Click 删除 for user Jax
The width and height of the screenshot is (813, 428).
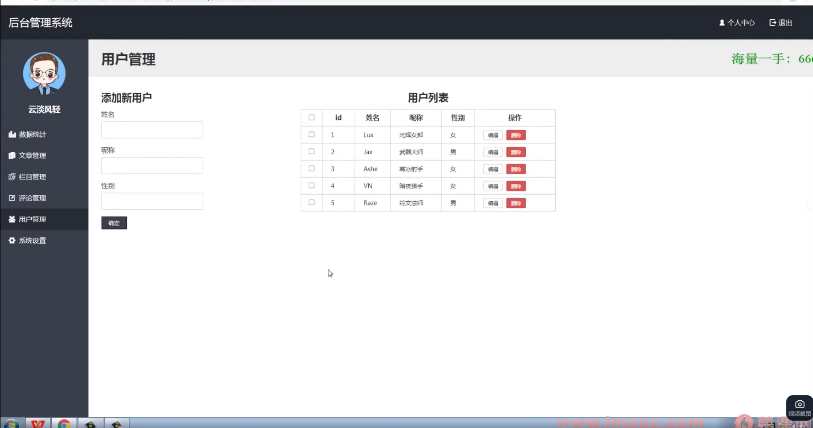[x=516, y=152]
